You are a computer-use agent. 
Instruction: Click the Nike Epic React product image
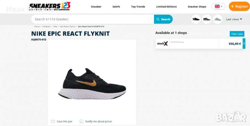[92, 84]
